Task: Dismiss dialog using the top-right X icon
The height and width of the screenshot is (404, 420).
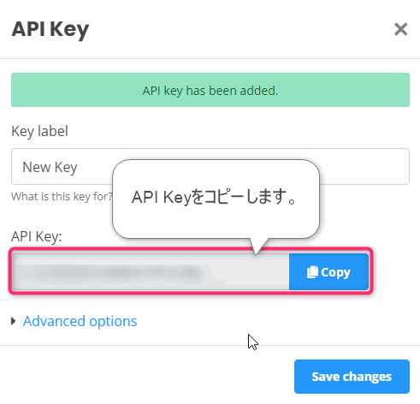Action: 400,29
